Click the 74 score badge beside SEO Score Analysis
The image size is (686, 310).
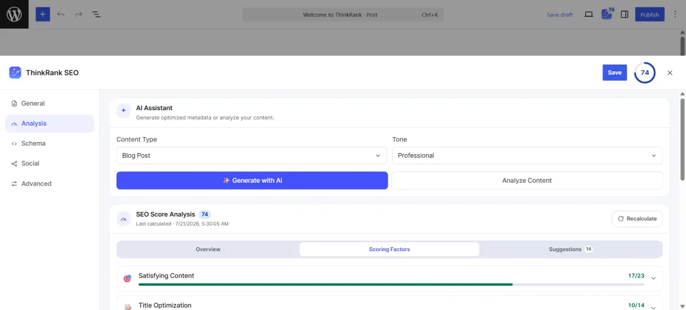205,214
